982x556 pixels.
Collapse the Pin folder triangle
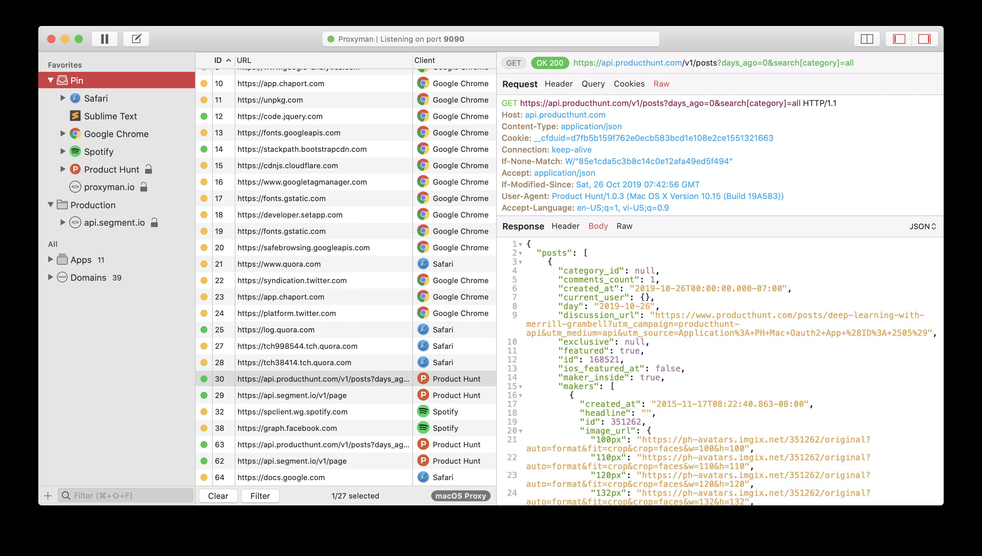(x=50, y=80)
